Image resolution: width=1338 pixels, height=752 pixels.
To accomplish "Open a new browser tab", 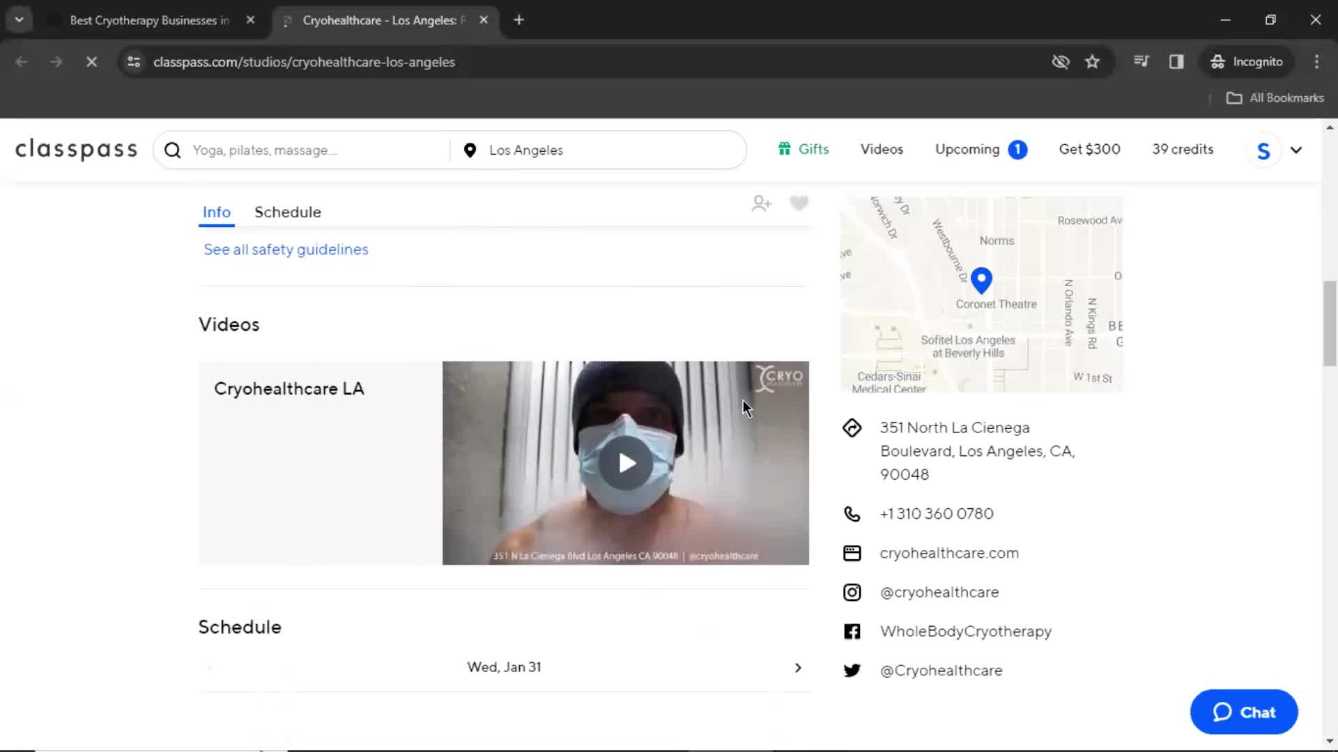I will [x=518, y=20].
